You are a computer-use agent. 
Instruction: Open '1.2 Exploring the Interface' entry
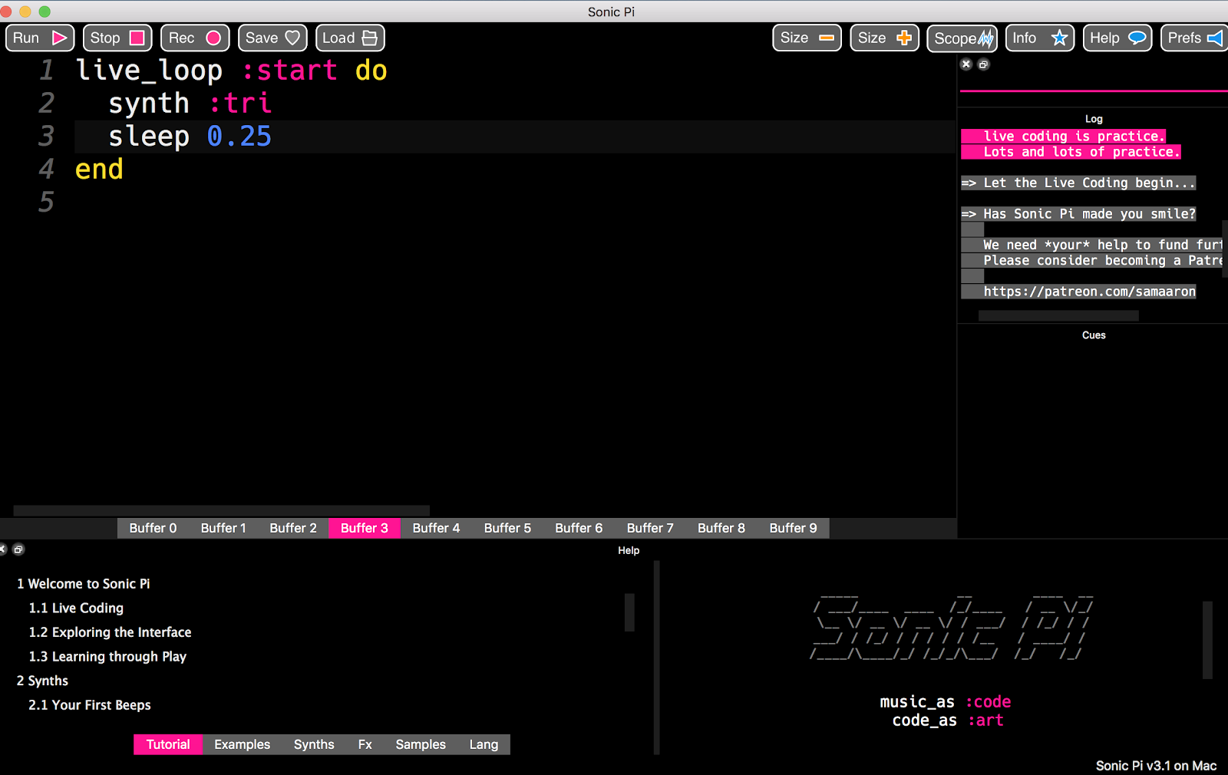(x=110, y=632)
